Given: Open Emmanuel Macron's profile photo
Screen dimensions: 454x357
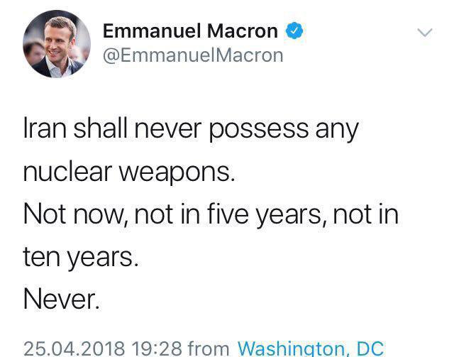Looking at the screenshot, I should pyautogui.click(x=57, y=44).
